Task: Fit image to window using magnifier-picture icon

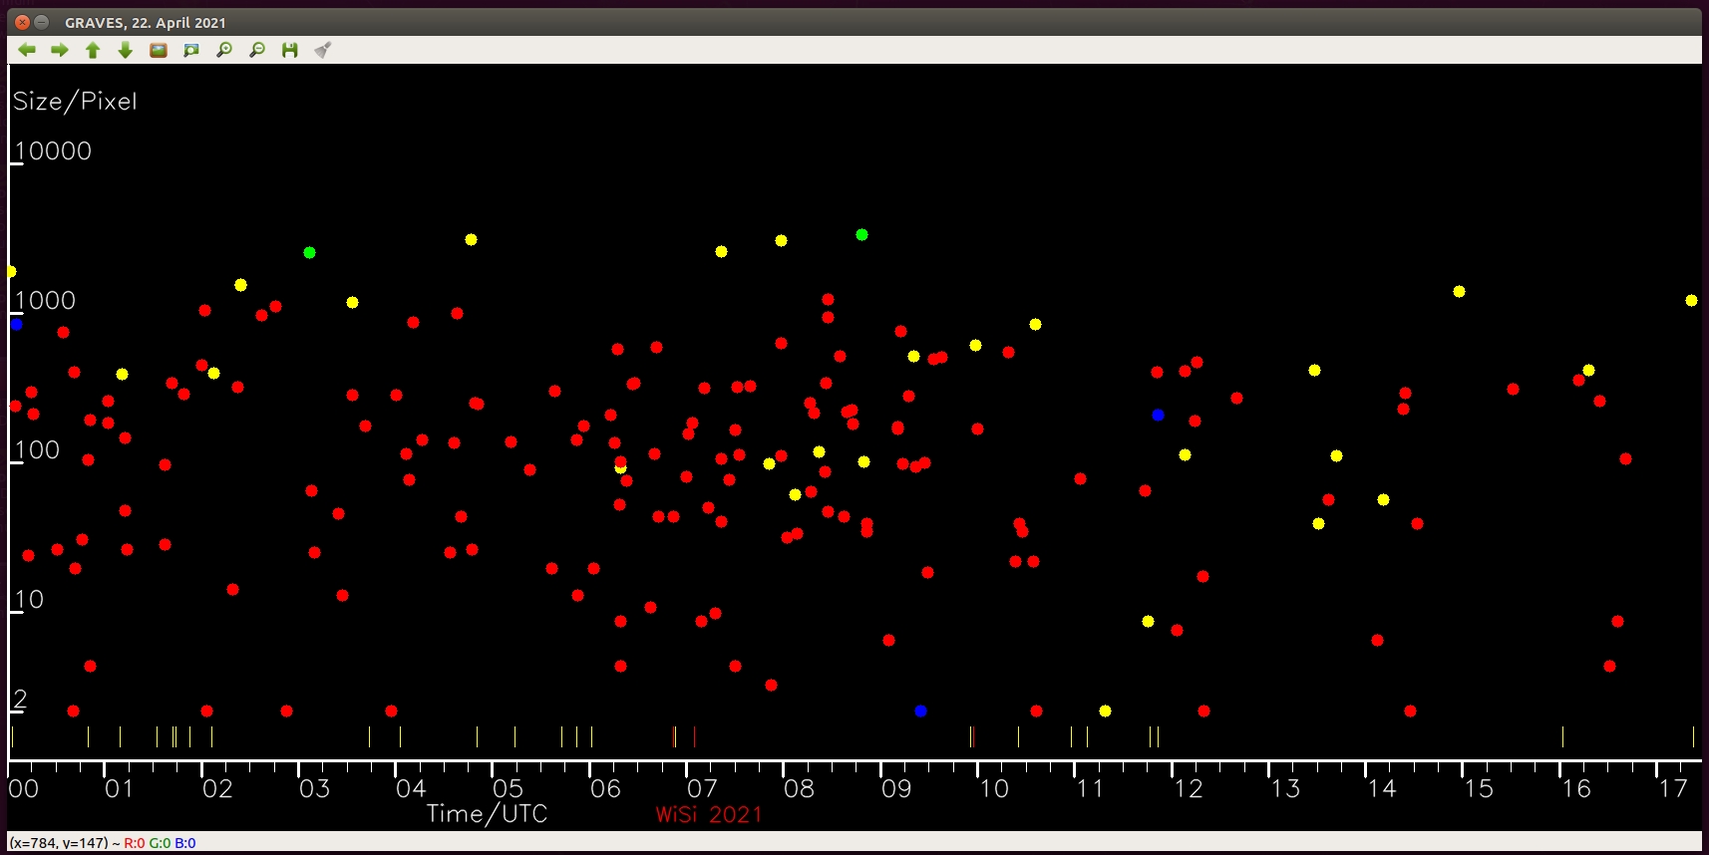Action: 191,50
